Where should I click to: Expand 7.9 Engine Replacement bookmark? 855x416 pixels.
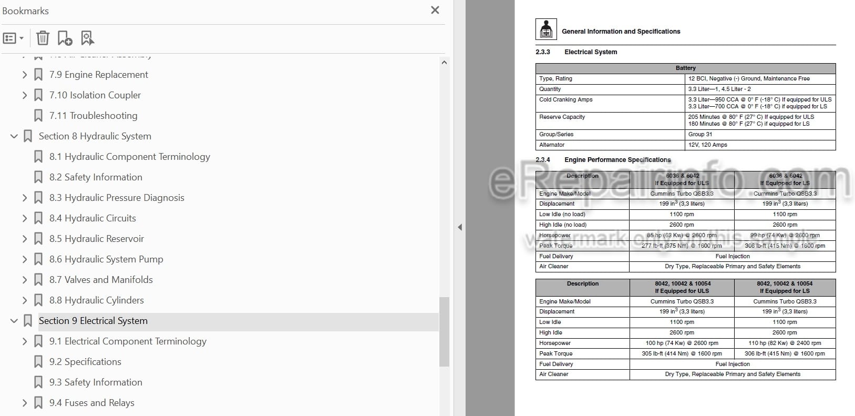25,75
